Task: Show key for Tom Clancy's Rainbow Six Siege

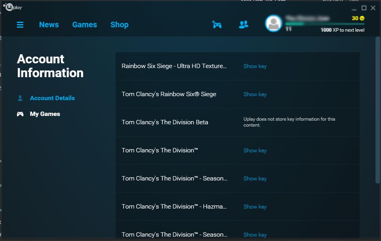Action: [255, 94]
